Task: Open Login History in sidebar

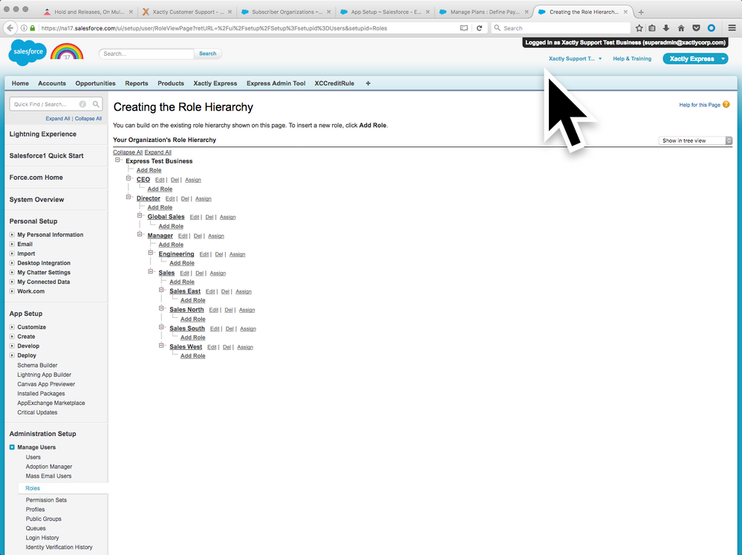Action: pos(42,538)
